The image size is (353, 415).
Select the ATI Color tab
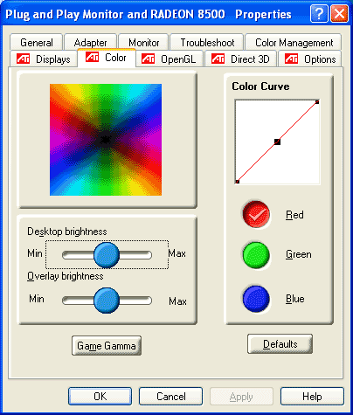coord(107,58)
